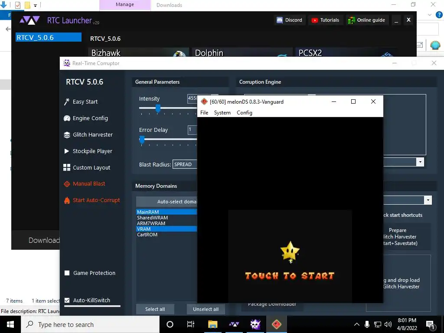Open Corruption Engine dropdown arrow
This screenshot has width=444, height=333.
coord(420,162)
